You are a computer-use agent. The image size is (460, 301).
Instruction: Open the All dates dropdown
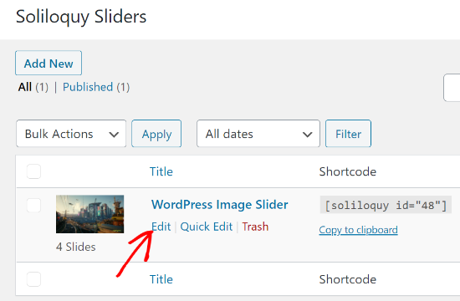pyautogui.click(x=258, y=134)
